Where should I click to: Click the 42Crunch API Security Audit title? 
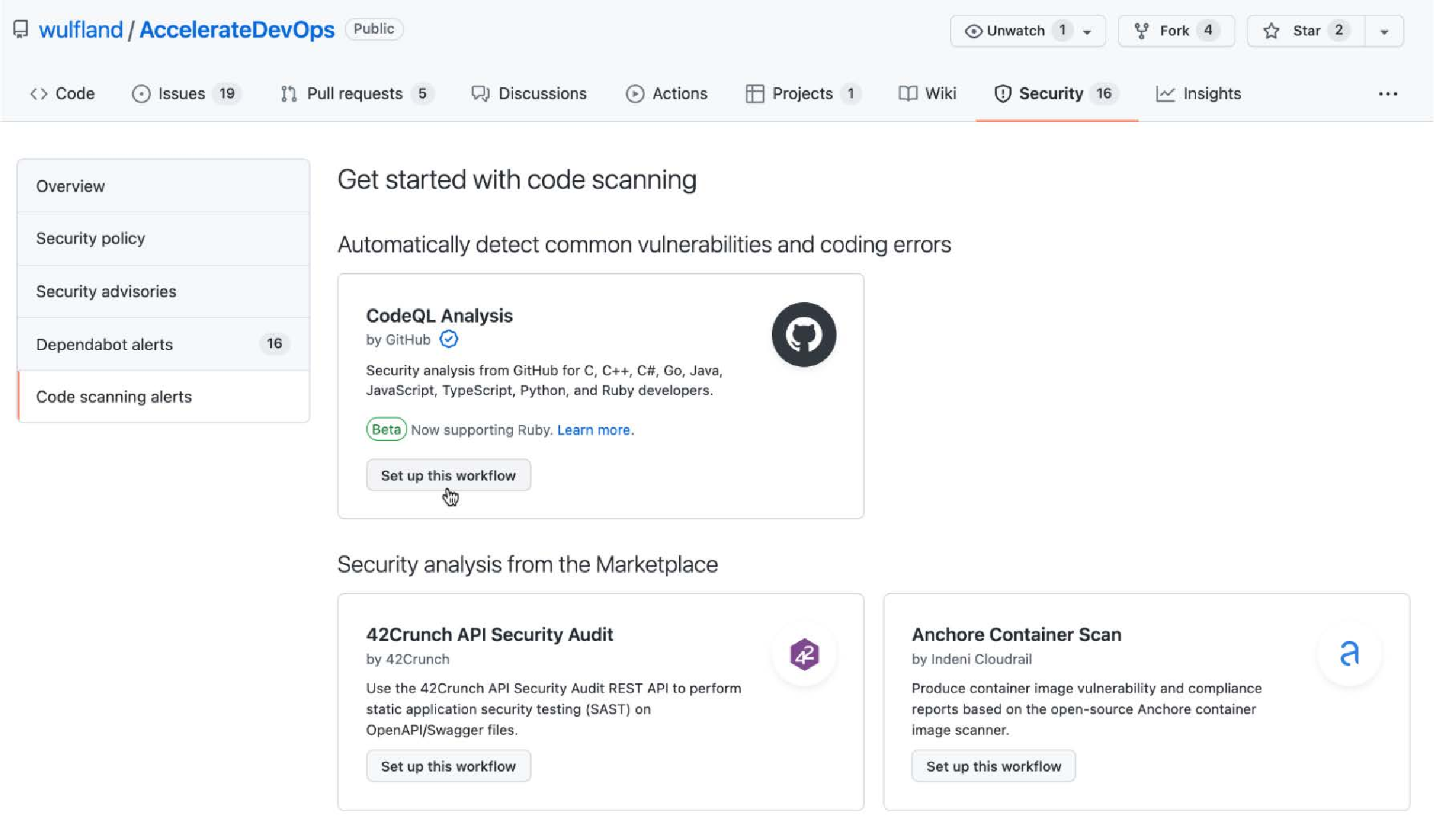[x=489, y=634]
